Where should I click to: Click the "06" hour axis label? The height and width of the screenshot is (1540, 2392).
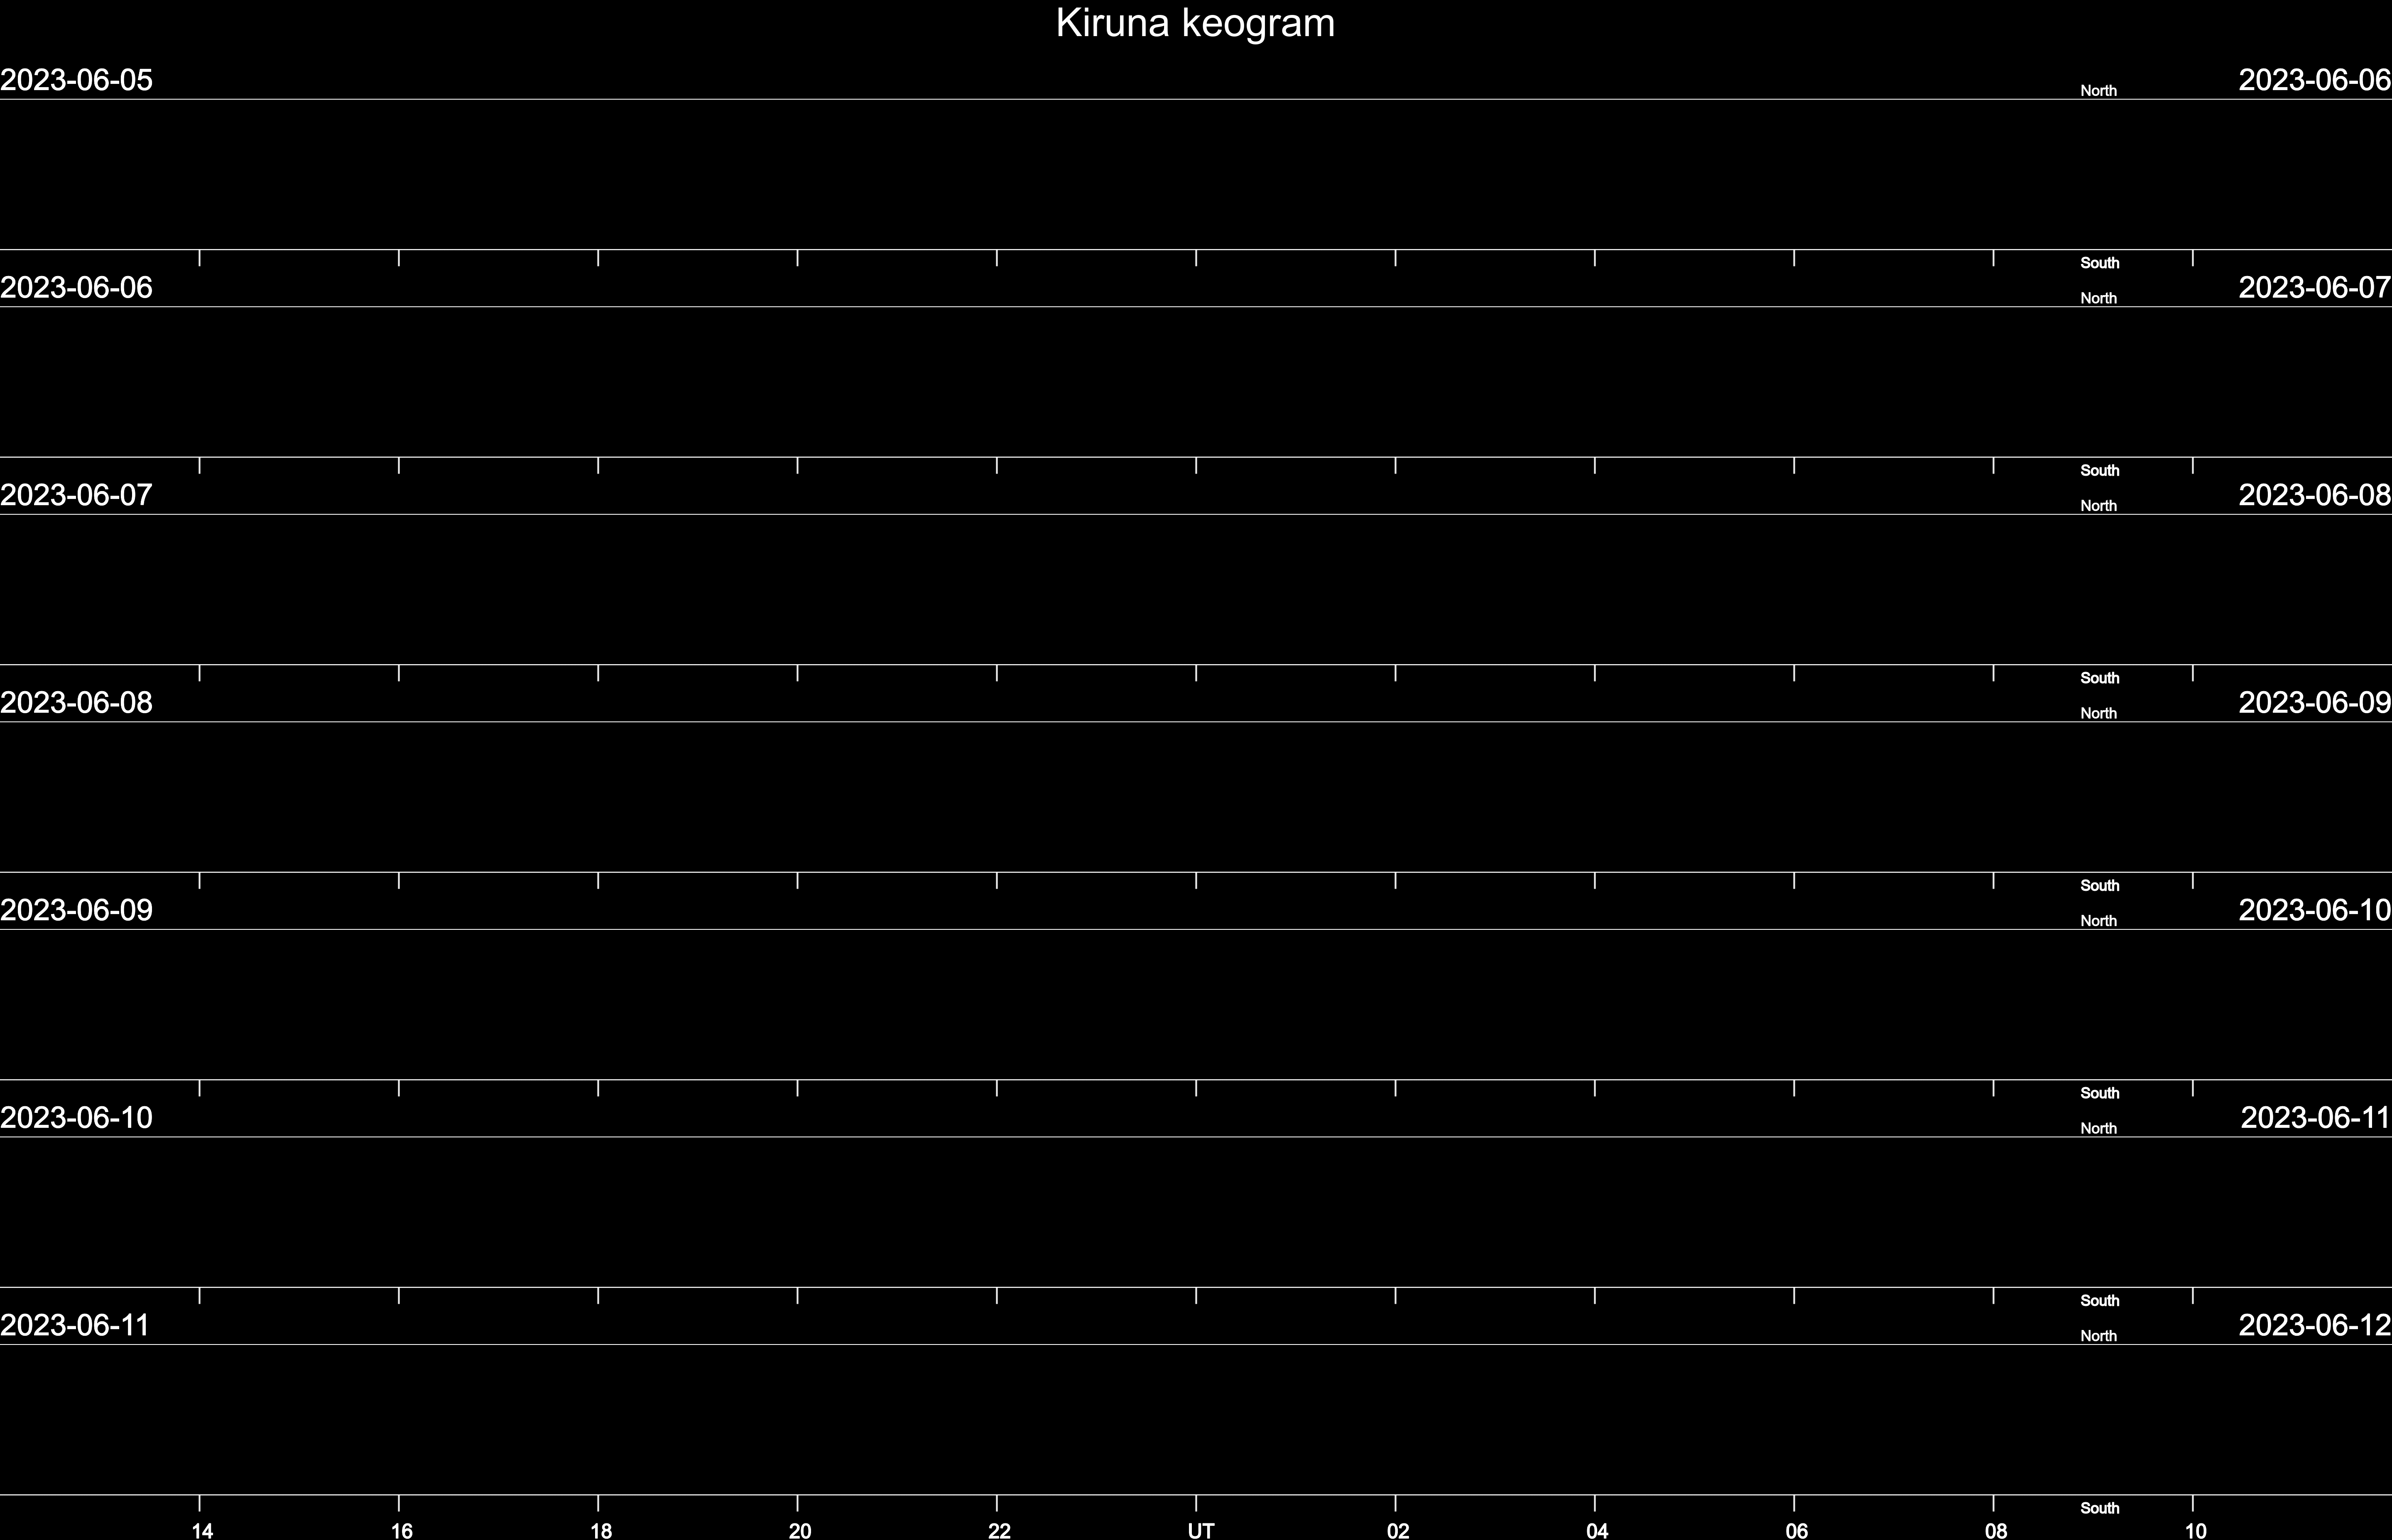[1797, 1530]
